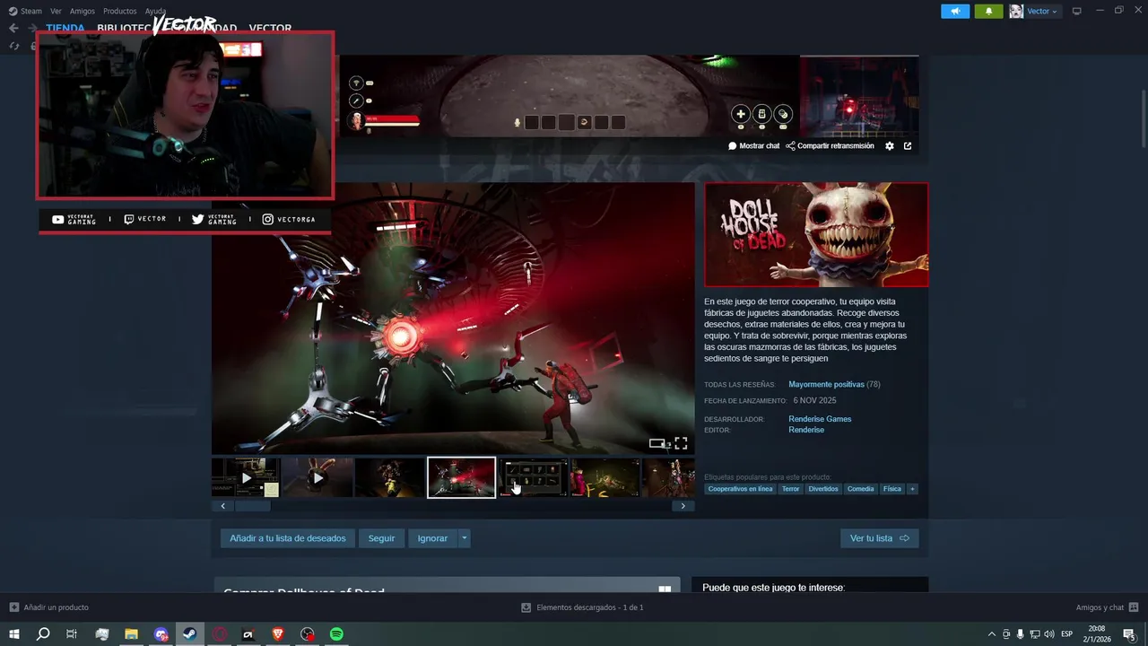Switch to the TIENDA tab

(x=65, y=28)
